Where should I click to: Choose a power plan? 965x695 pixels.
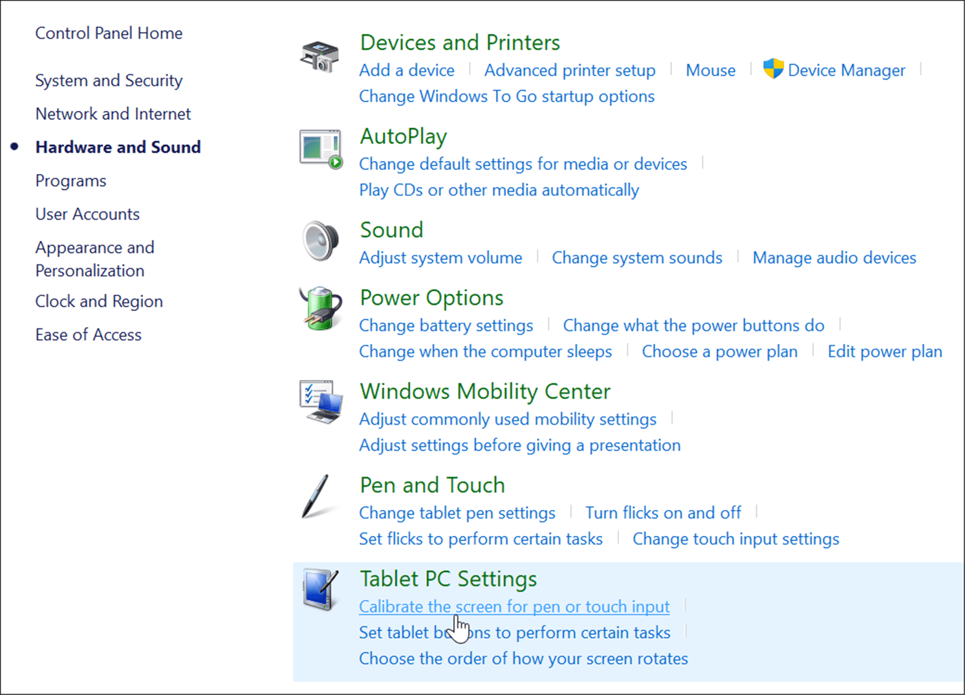(x=719, y=351)
